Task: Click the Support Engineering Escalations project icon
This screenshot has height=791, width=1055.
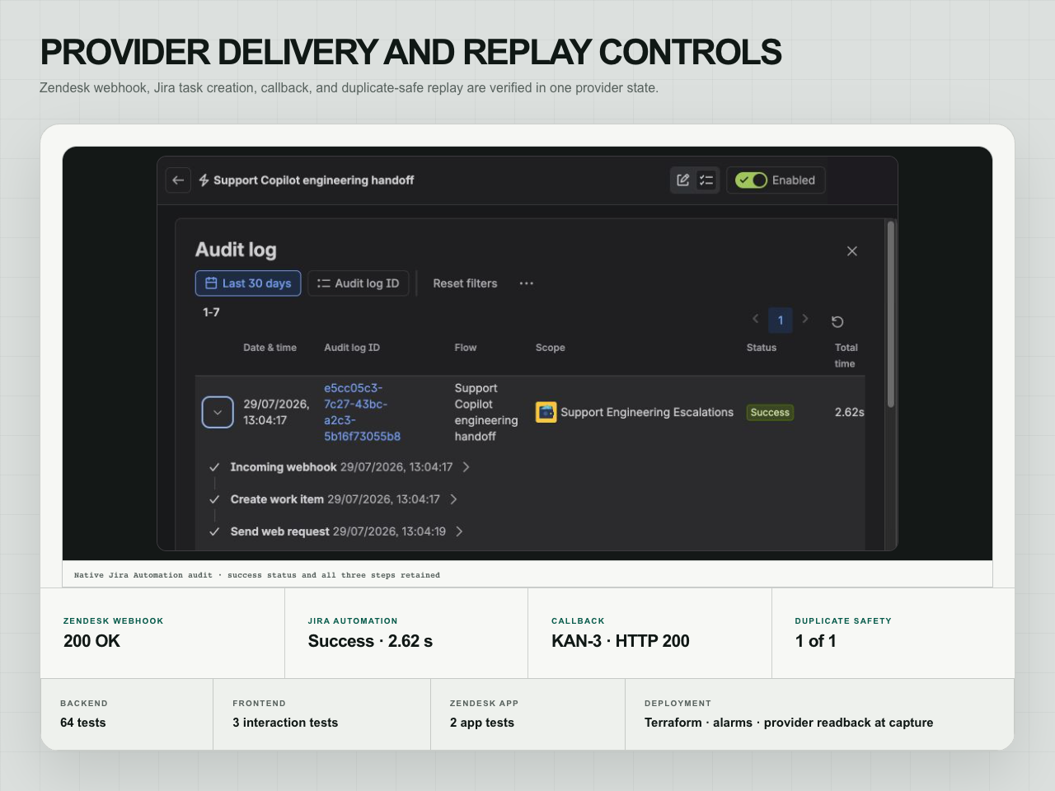Action: pyautogui.click(x=546, y=412)
